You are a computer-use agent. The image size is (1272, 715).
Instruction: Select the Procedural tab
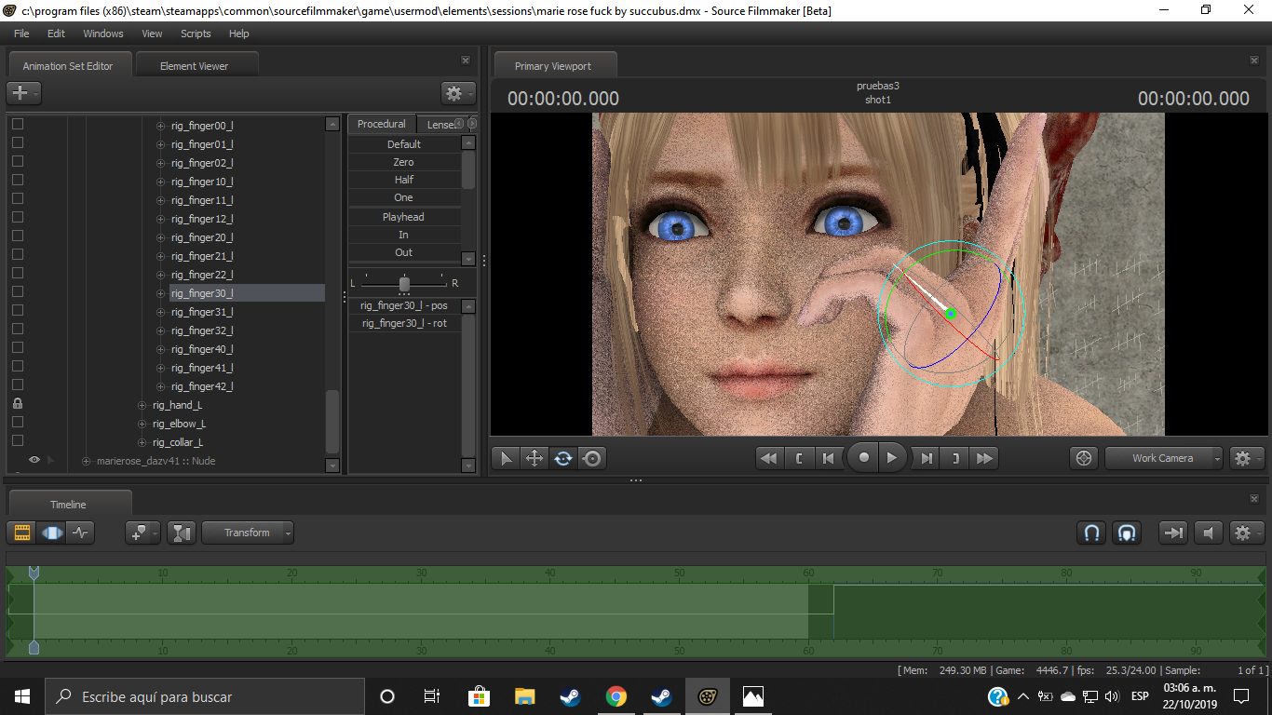click(382, 124)
